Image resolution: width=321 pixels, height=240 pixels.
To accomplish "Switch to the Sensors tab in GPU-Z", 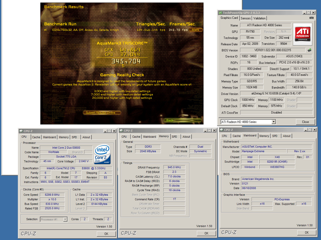I will tap(246, 18).
